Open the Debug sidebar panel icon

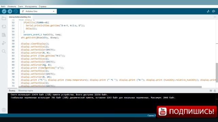[x=4, y=43]
